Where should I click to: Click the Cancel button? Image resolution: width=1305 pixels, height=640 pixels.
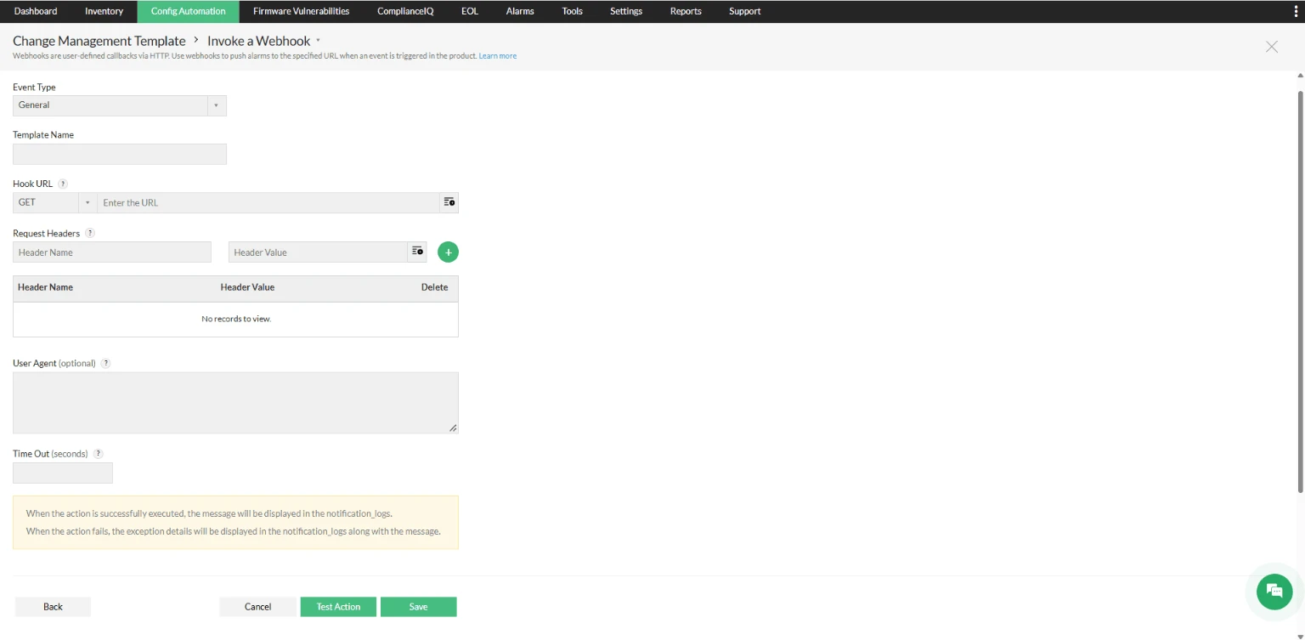pyautogui.click(x=257, y=607)
